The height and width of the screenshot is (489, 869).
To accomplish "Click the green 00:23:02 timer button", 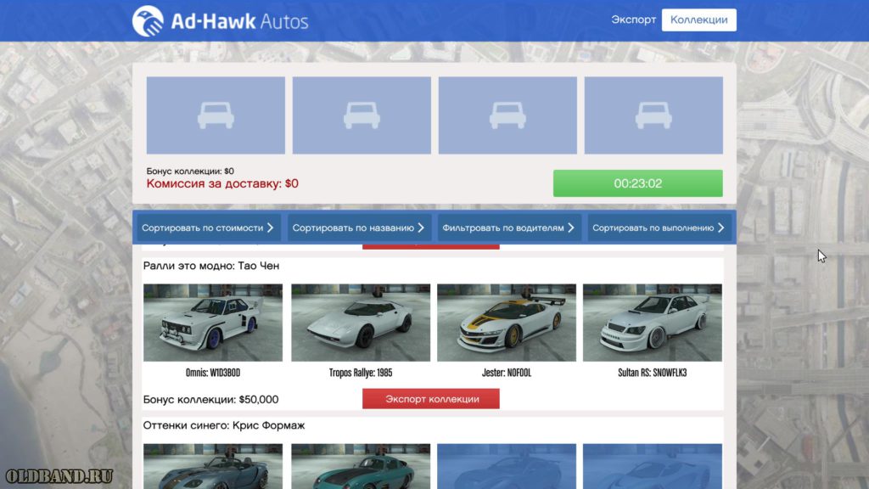I will point(638,183).
